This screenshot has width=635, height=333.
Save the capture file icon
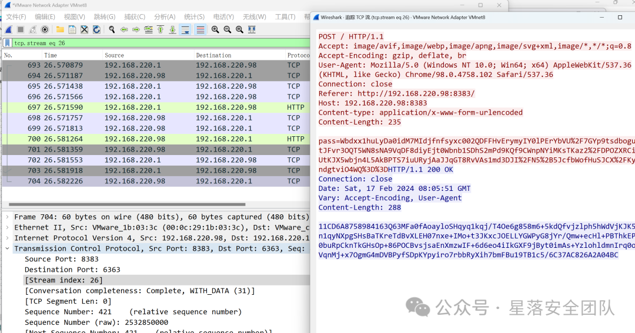[x=72, y=29]
